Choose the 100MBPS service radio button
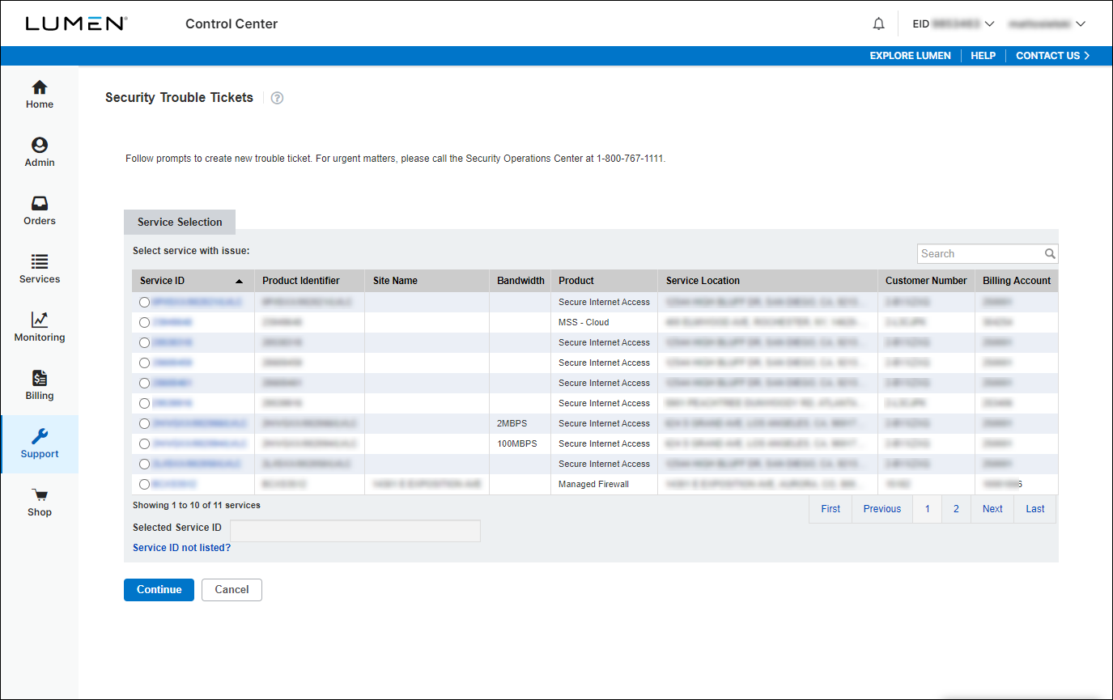This screenshot has height=700, width=1113. (144, 443)
